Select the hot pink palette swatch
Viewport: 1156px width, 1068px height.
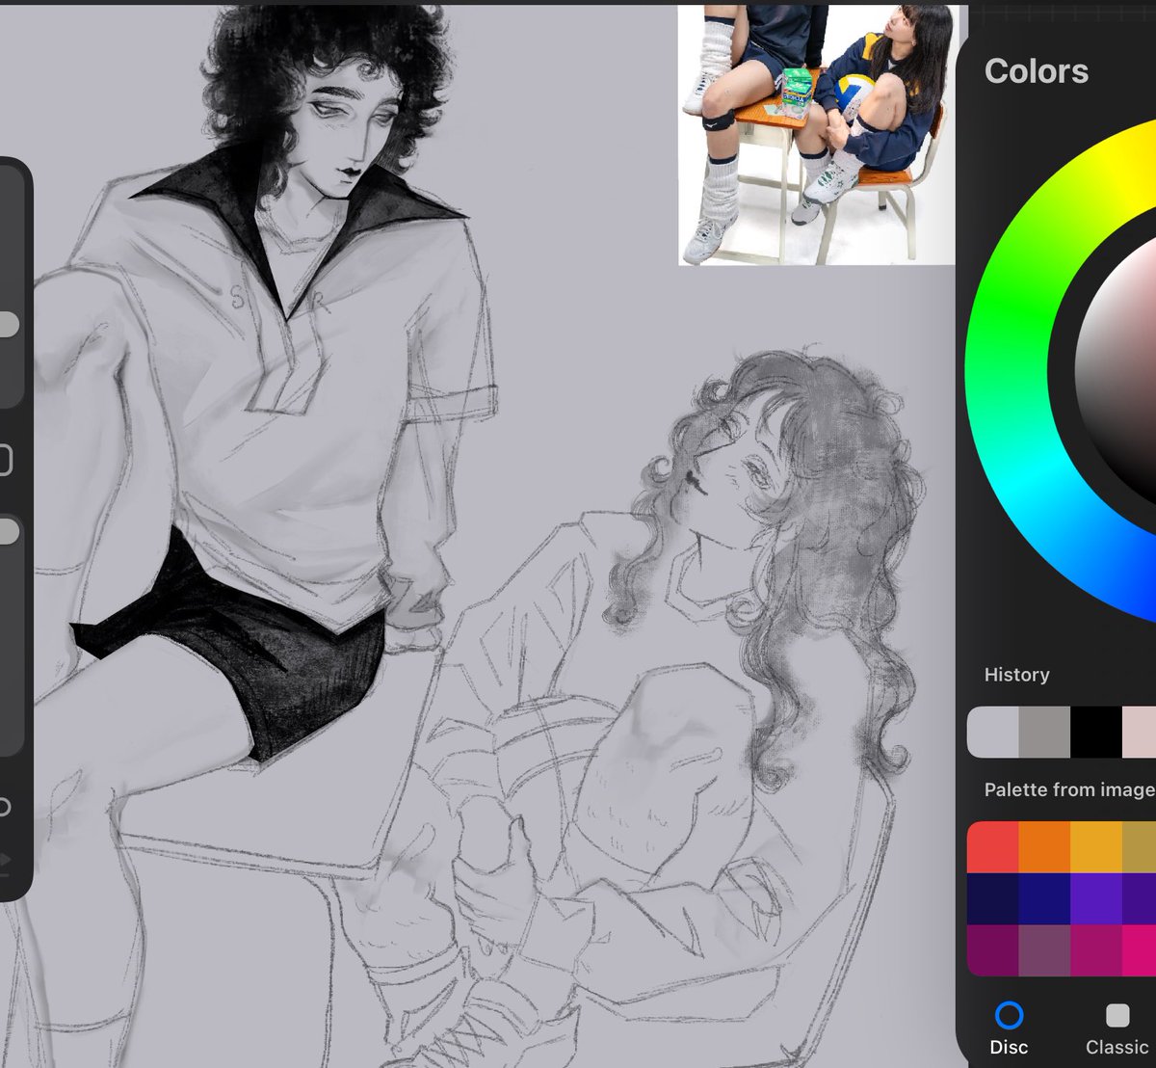tap(1140, 950)
